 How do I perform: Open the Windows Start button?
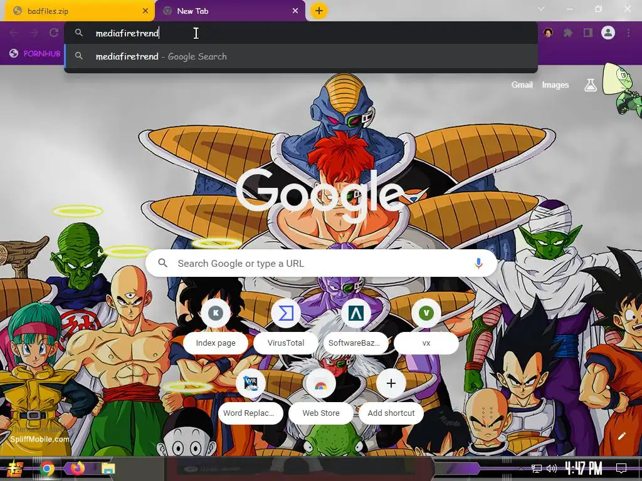[x=15, y=468]
